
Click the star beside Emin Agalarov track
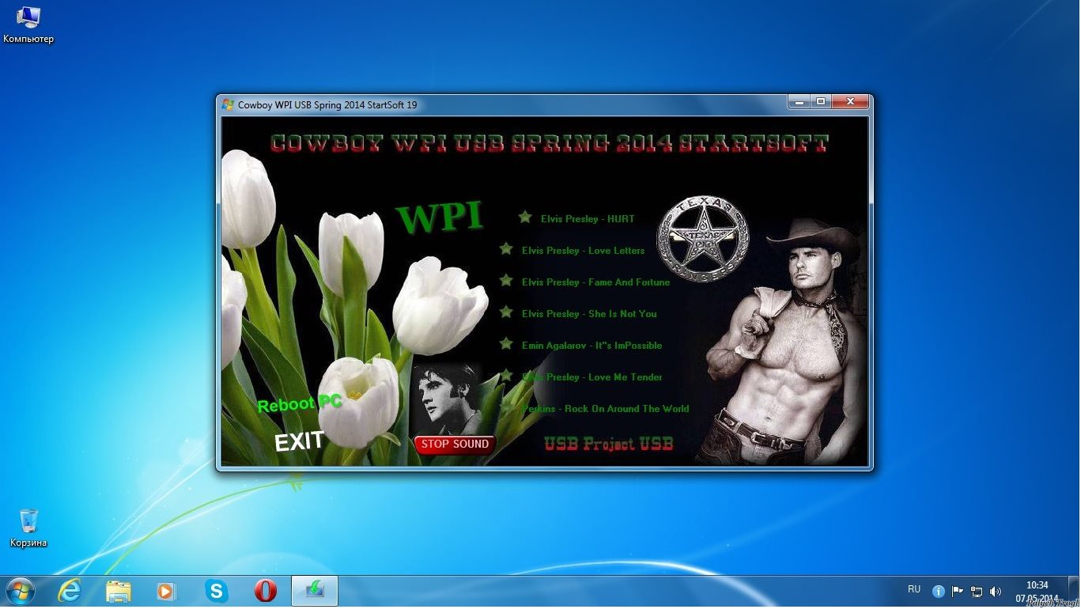coord(506,344)
